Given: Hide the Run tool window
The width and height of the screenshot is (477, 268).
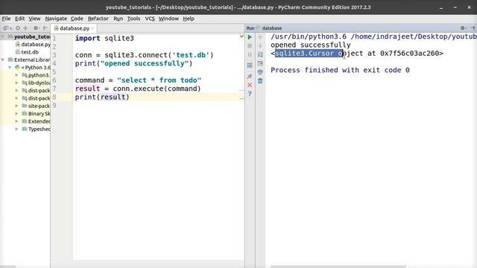Looking at the screenshot, I should coord(473,28).
